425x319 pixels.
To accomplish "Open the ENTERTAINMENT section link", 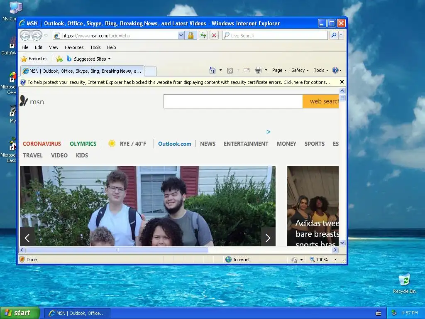I will (x=246, y=144).
